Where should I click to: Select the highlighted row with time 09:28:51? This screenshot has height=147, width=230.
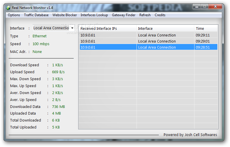coord(148,47)
